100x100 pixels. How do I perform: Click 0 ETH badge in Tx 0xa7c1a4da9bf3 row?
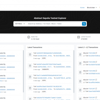point(44,81)
